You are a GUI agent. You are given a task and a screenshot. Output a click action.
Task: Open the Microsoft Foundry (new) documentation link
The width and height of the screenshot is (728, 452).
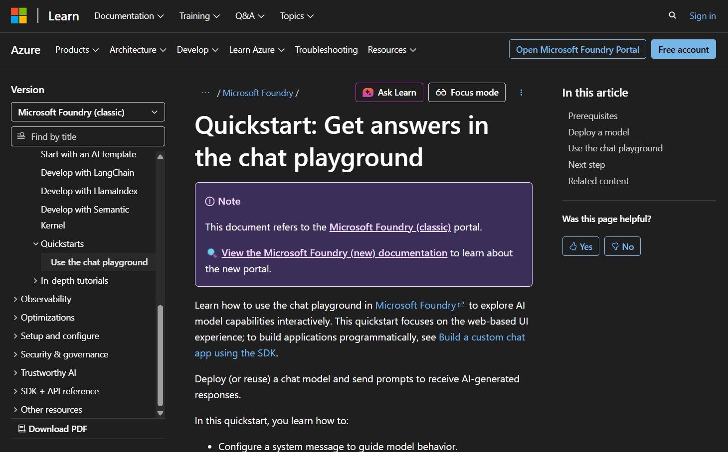pyautogui.click(x=334, y=253)
